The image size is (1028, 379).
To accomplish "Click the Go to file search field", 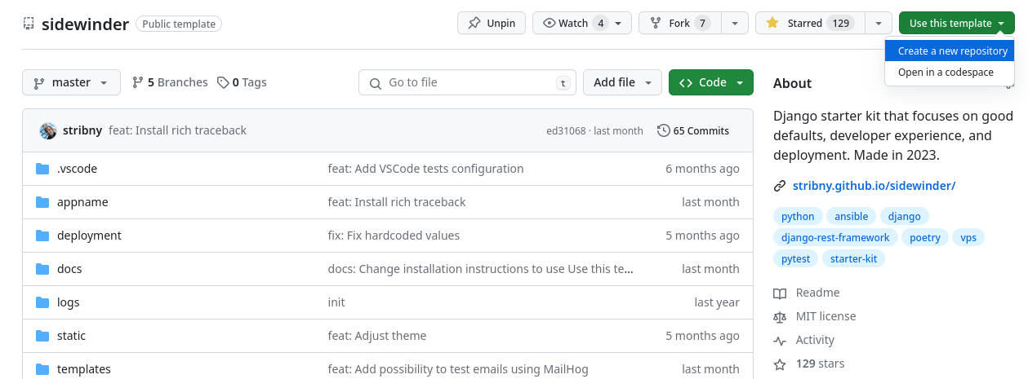I will point(467,82).
